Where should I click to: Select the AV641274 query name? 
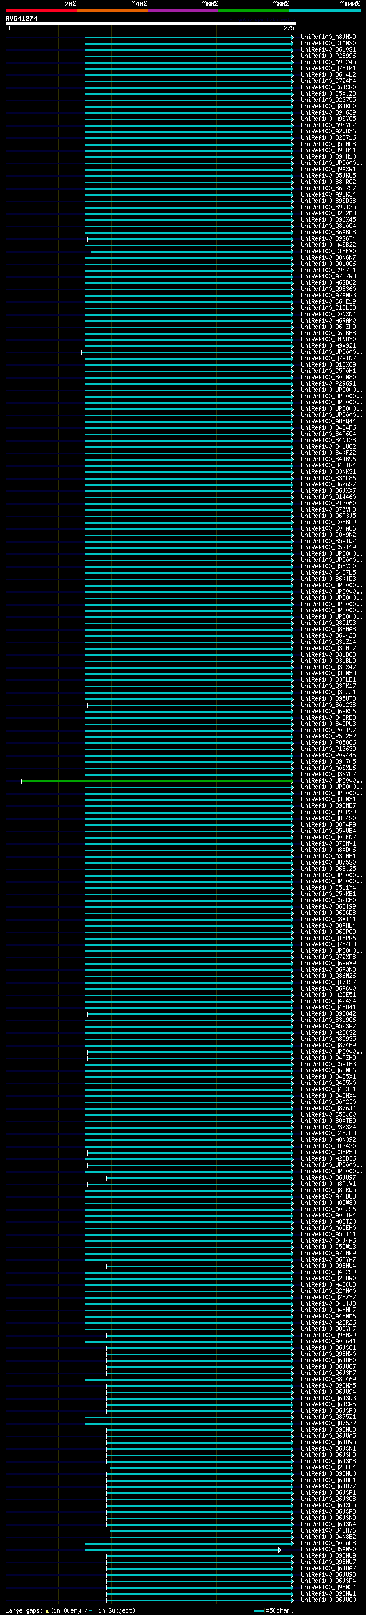pos(21,19)
